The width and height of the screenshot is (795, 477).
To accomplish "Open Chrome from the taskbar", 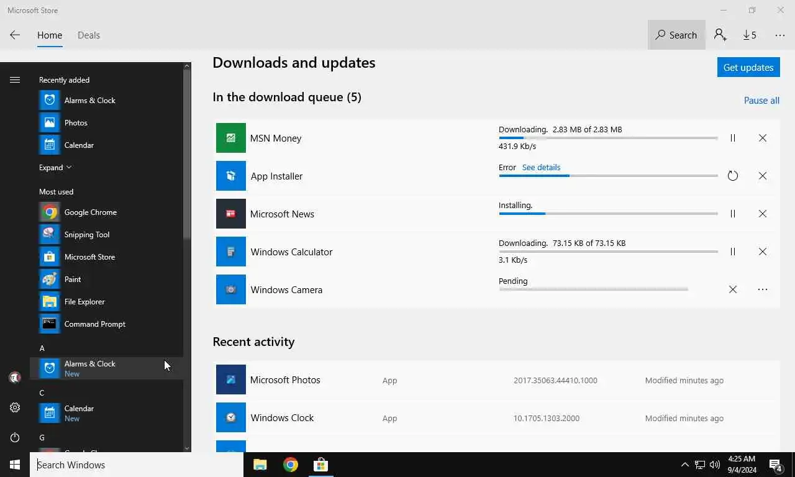I will [x=290, y=465].
